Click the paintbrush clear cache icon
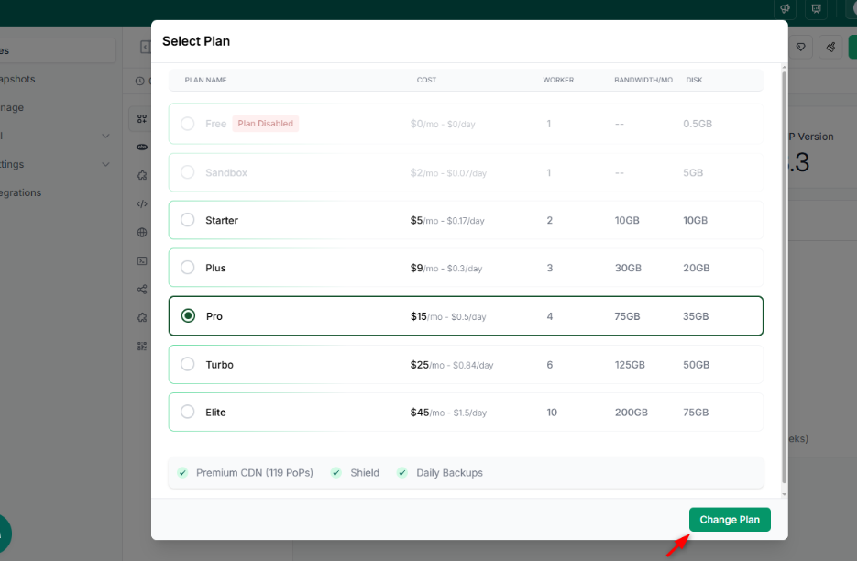 coord(830,47)
